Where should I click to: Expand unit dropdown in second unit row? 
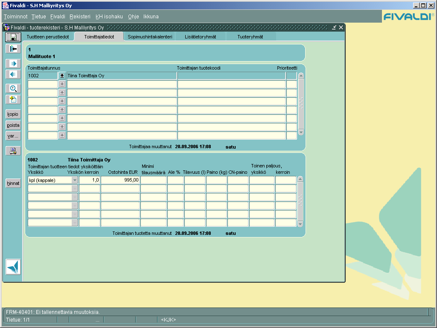74,188
